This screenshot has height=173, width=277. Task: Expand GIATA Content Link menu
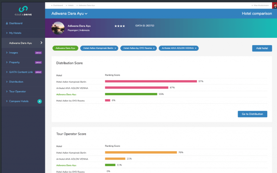point(21,72)
